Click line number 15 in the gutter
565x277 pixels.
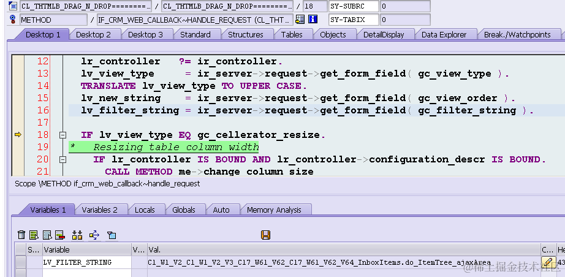click(x=42, y=98)
